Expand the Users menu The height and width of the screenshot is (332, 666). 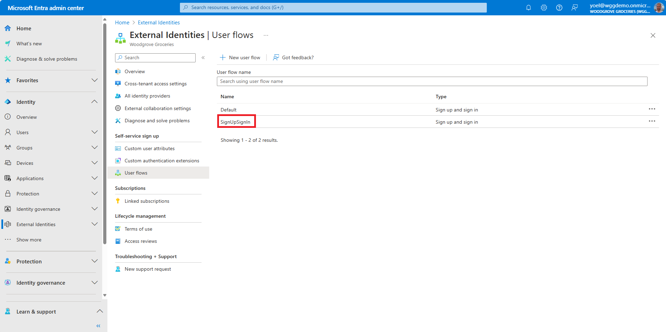tap(94, 132)
